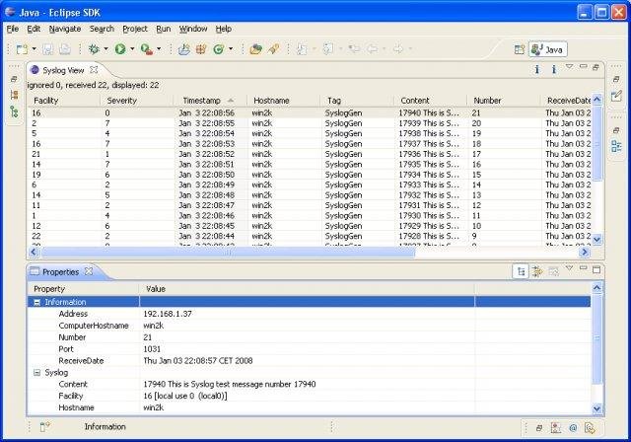Click the New Java Project toolbar icon
The height and width of the screenshot is (442, 631).
point(184,49)
